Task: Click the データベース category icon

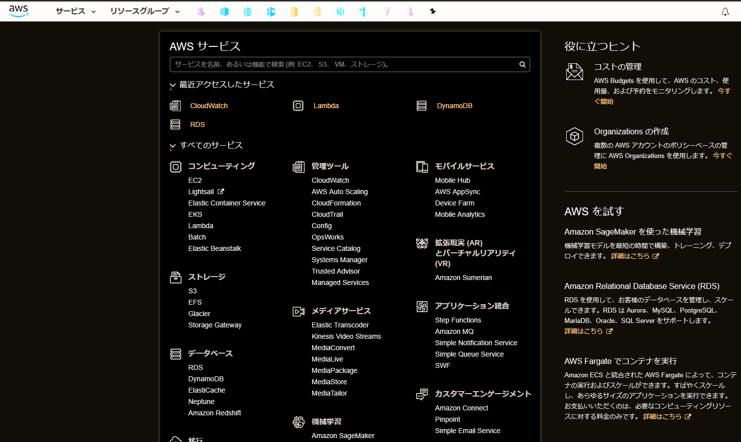Action: [x=176, y=354]
